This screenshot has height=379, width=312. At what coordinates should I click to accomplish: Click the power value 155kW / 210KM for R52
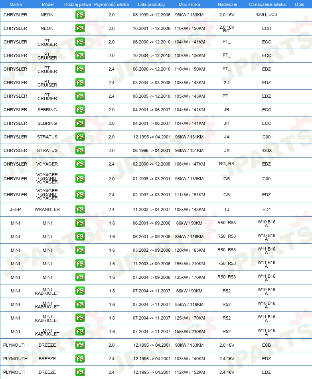190,332
